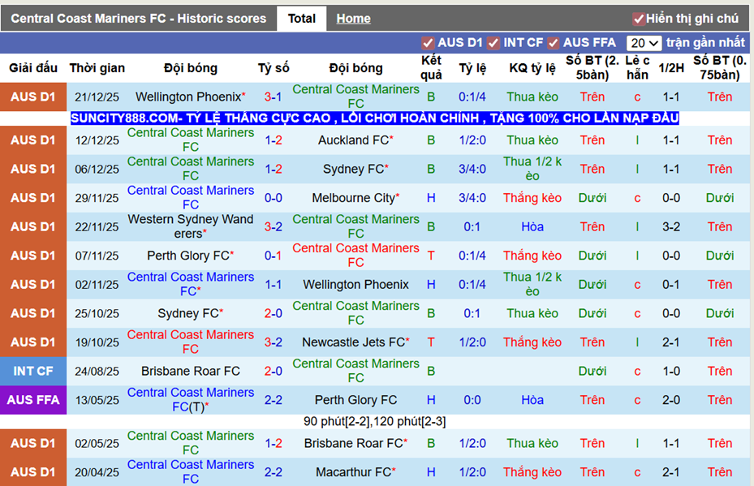Click the Thời gian column header
The height and width of the screenshot is (486, 754).
click(97, 68)
